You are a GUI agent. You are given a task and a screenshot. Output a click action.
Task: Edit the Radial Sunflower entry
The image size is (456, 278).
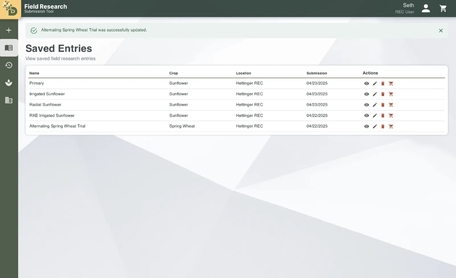pyautogui.click(x=375, y=105)
